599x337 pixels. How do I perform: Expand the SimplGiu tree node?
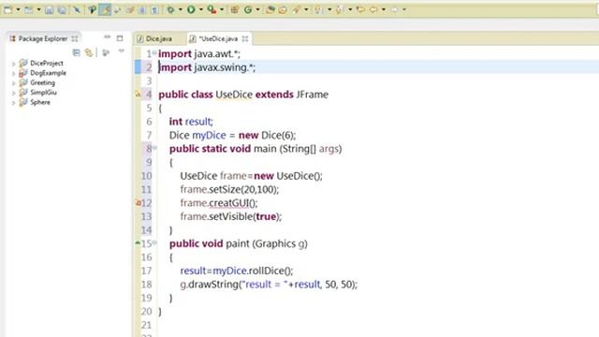click(x=14, y=93)
